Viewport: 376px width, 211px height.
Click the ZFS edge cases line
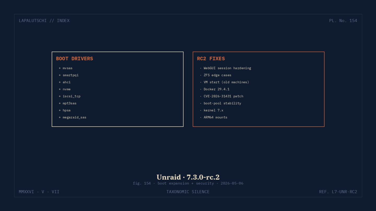click(x=215, y=75)
